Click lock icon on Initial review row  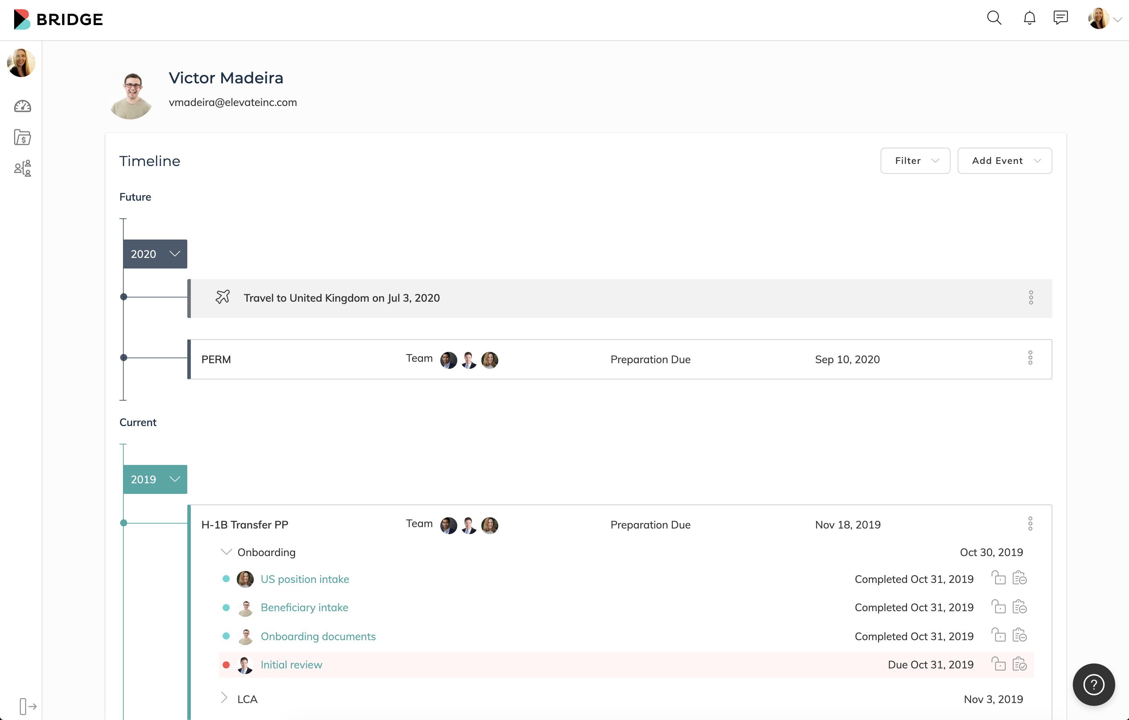click(x=998, y=664)
